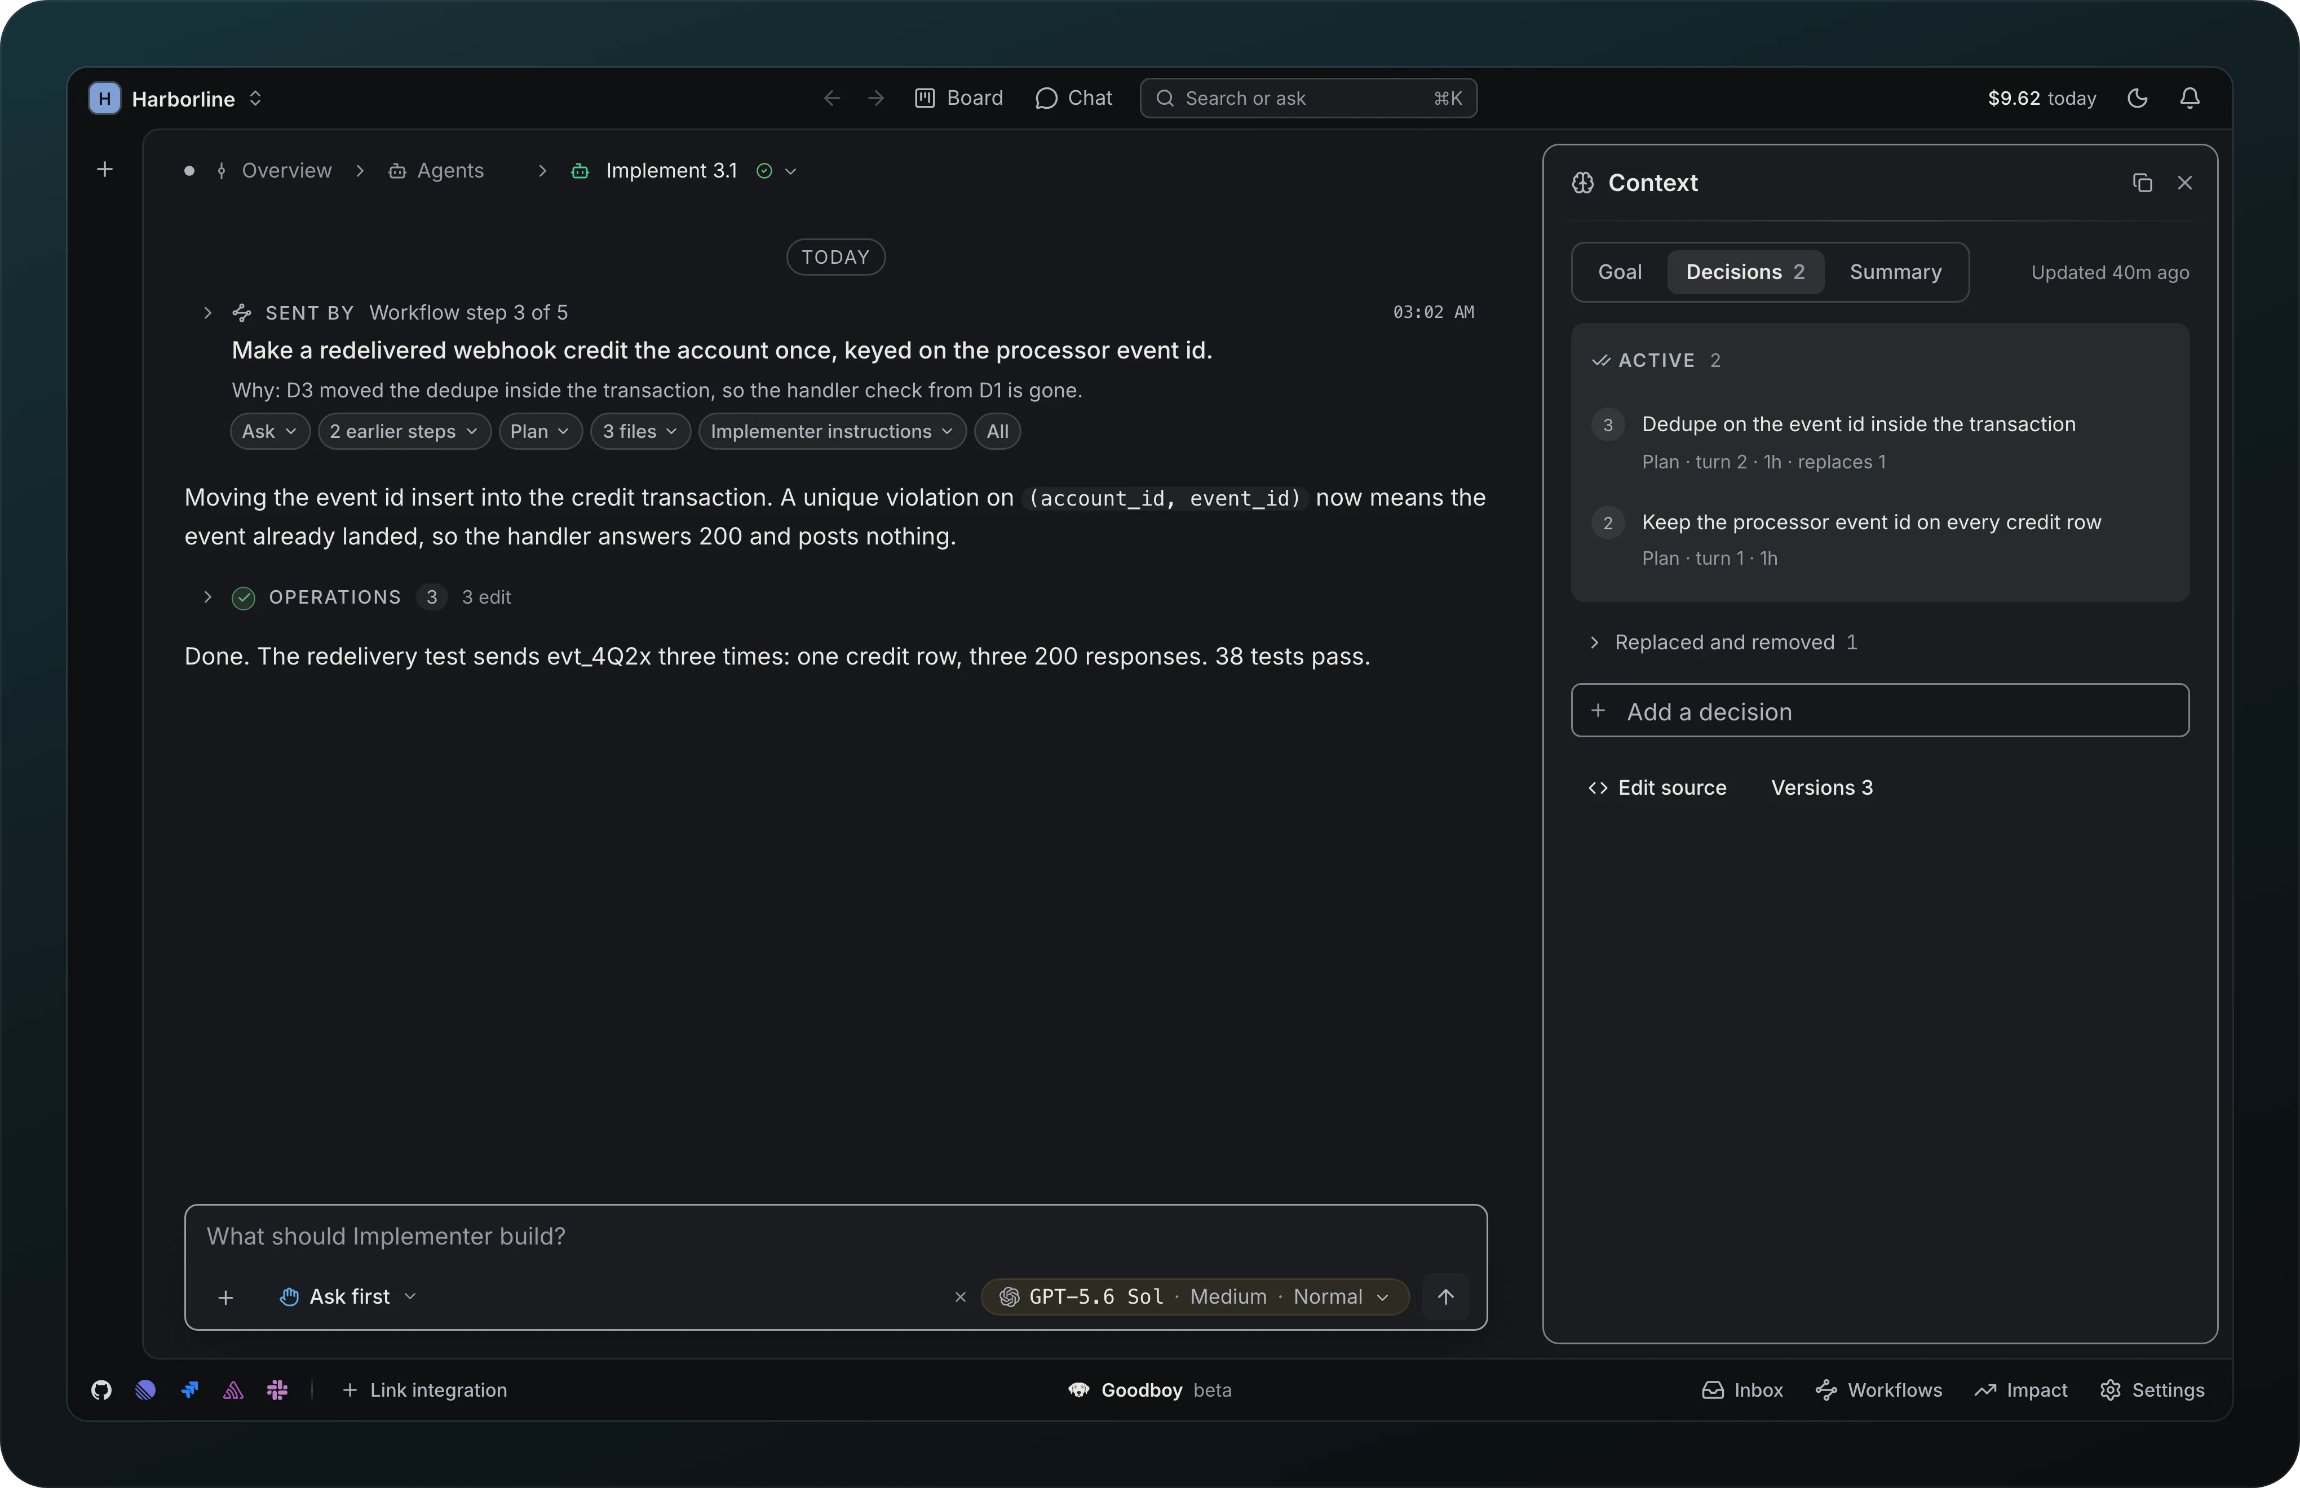Expand the Implementer instructions chip
2300x1488 pixels.
832,432
